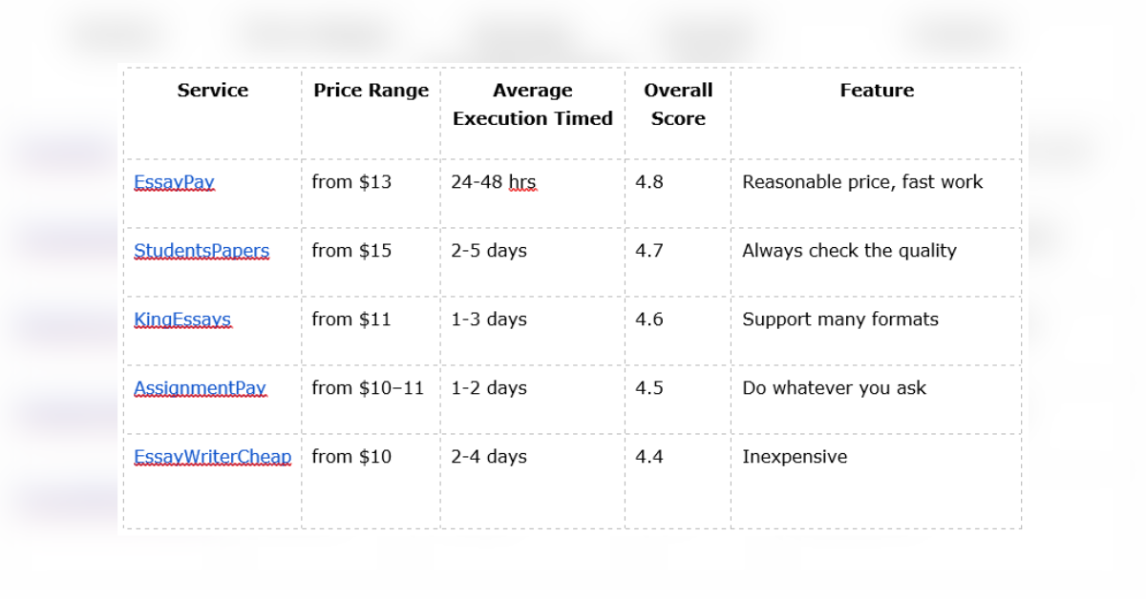Open the AssignmentPay link
This screenshot has width=1146, height=599.
[x=200, y=388]
